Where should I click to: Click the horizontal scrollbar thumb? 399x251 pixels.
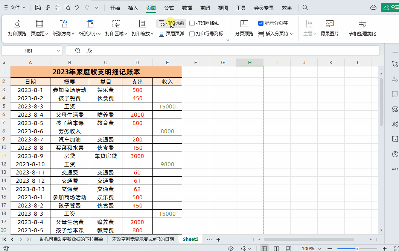[x=309, y=239]
